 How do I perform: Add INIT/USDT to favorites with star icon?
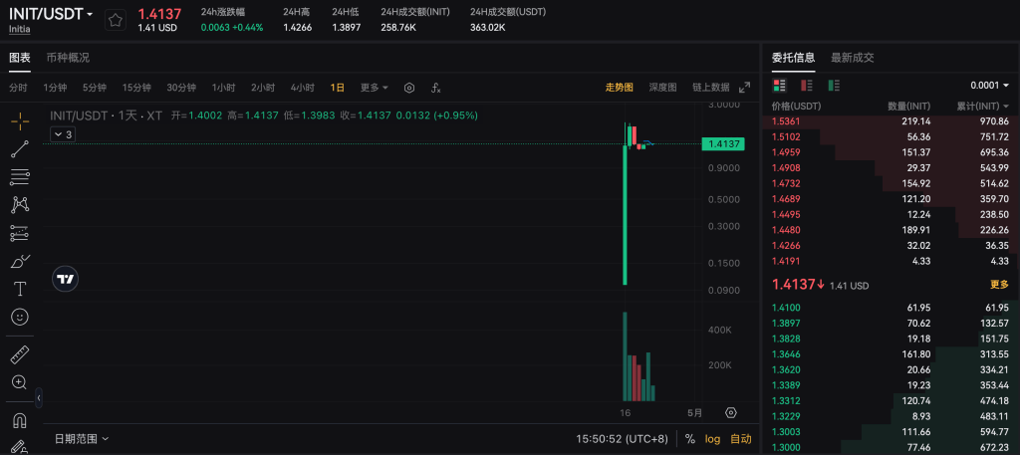tap(116, 20)
